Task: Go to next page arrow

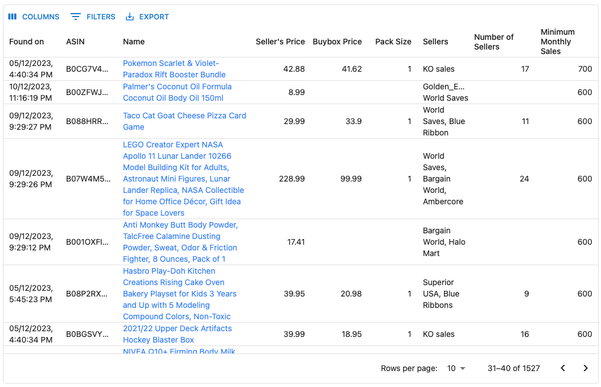Action: [585, 368]
